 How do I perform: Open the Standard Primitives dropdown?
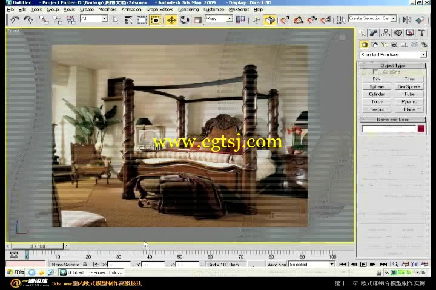tap(393, 54)
